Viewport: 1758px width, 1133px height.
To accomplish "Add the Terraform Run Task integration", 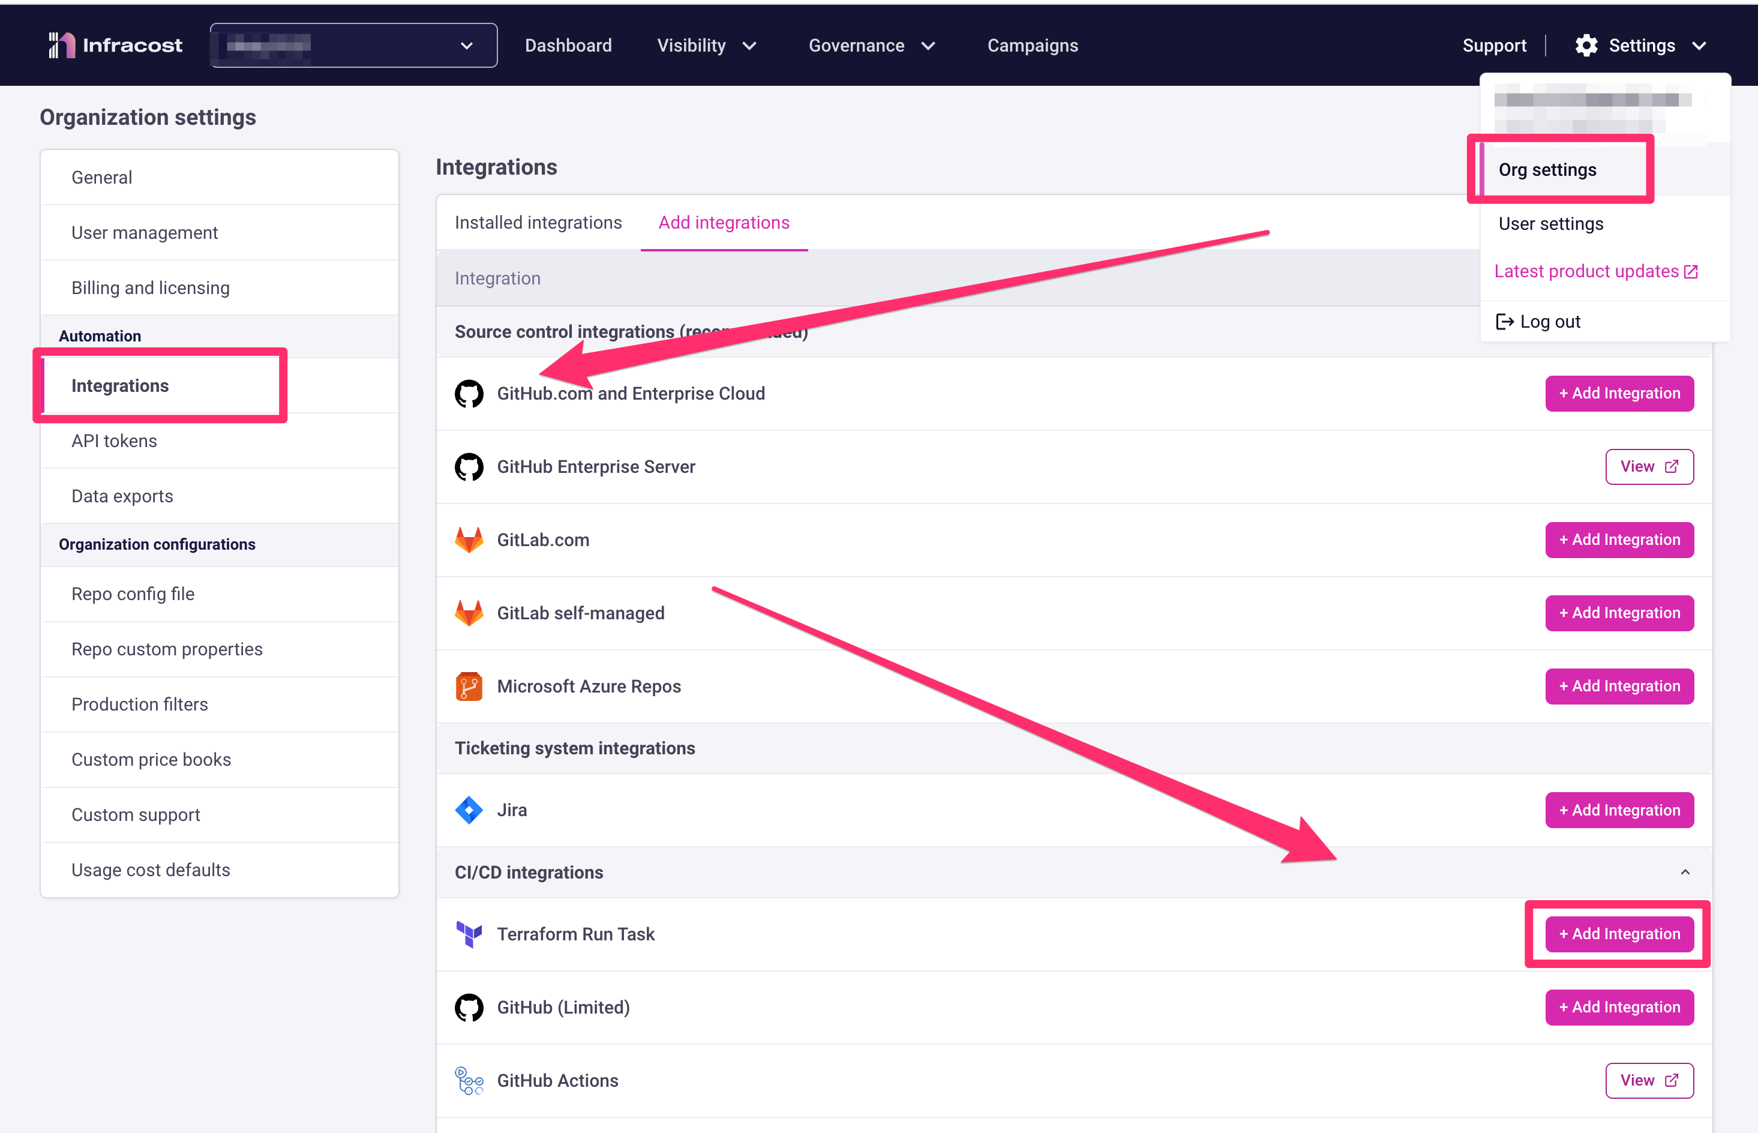I will [1619, 934].
